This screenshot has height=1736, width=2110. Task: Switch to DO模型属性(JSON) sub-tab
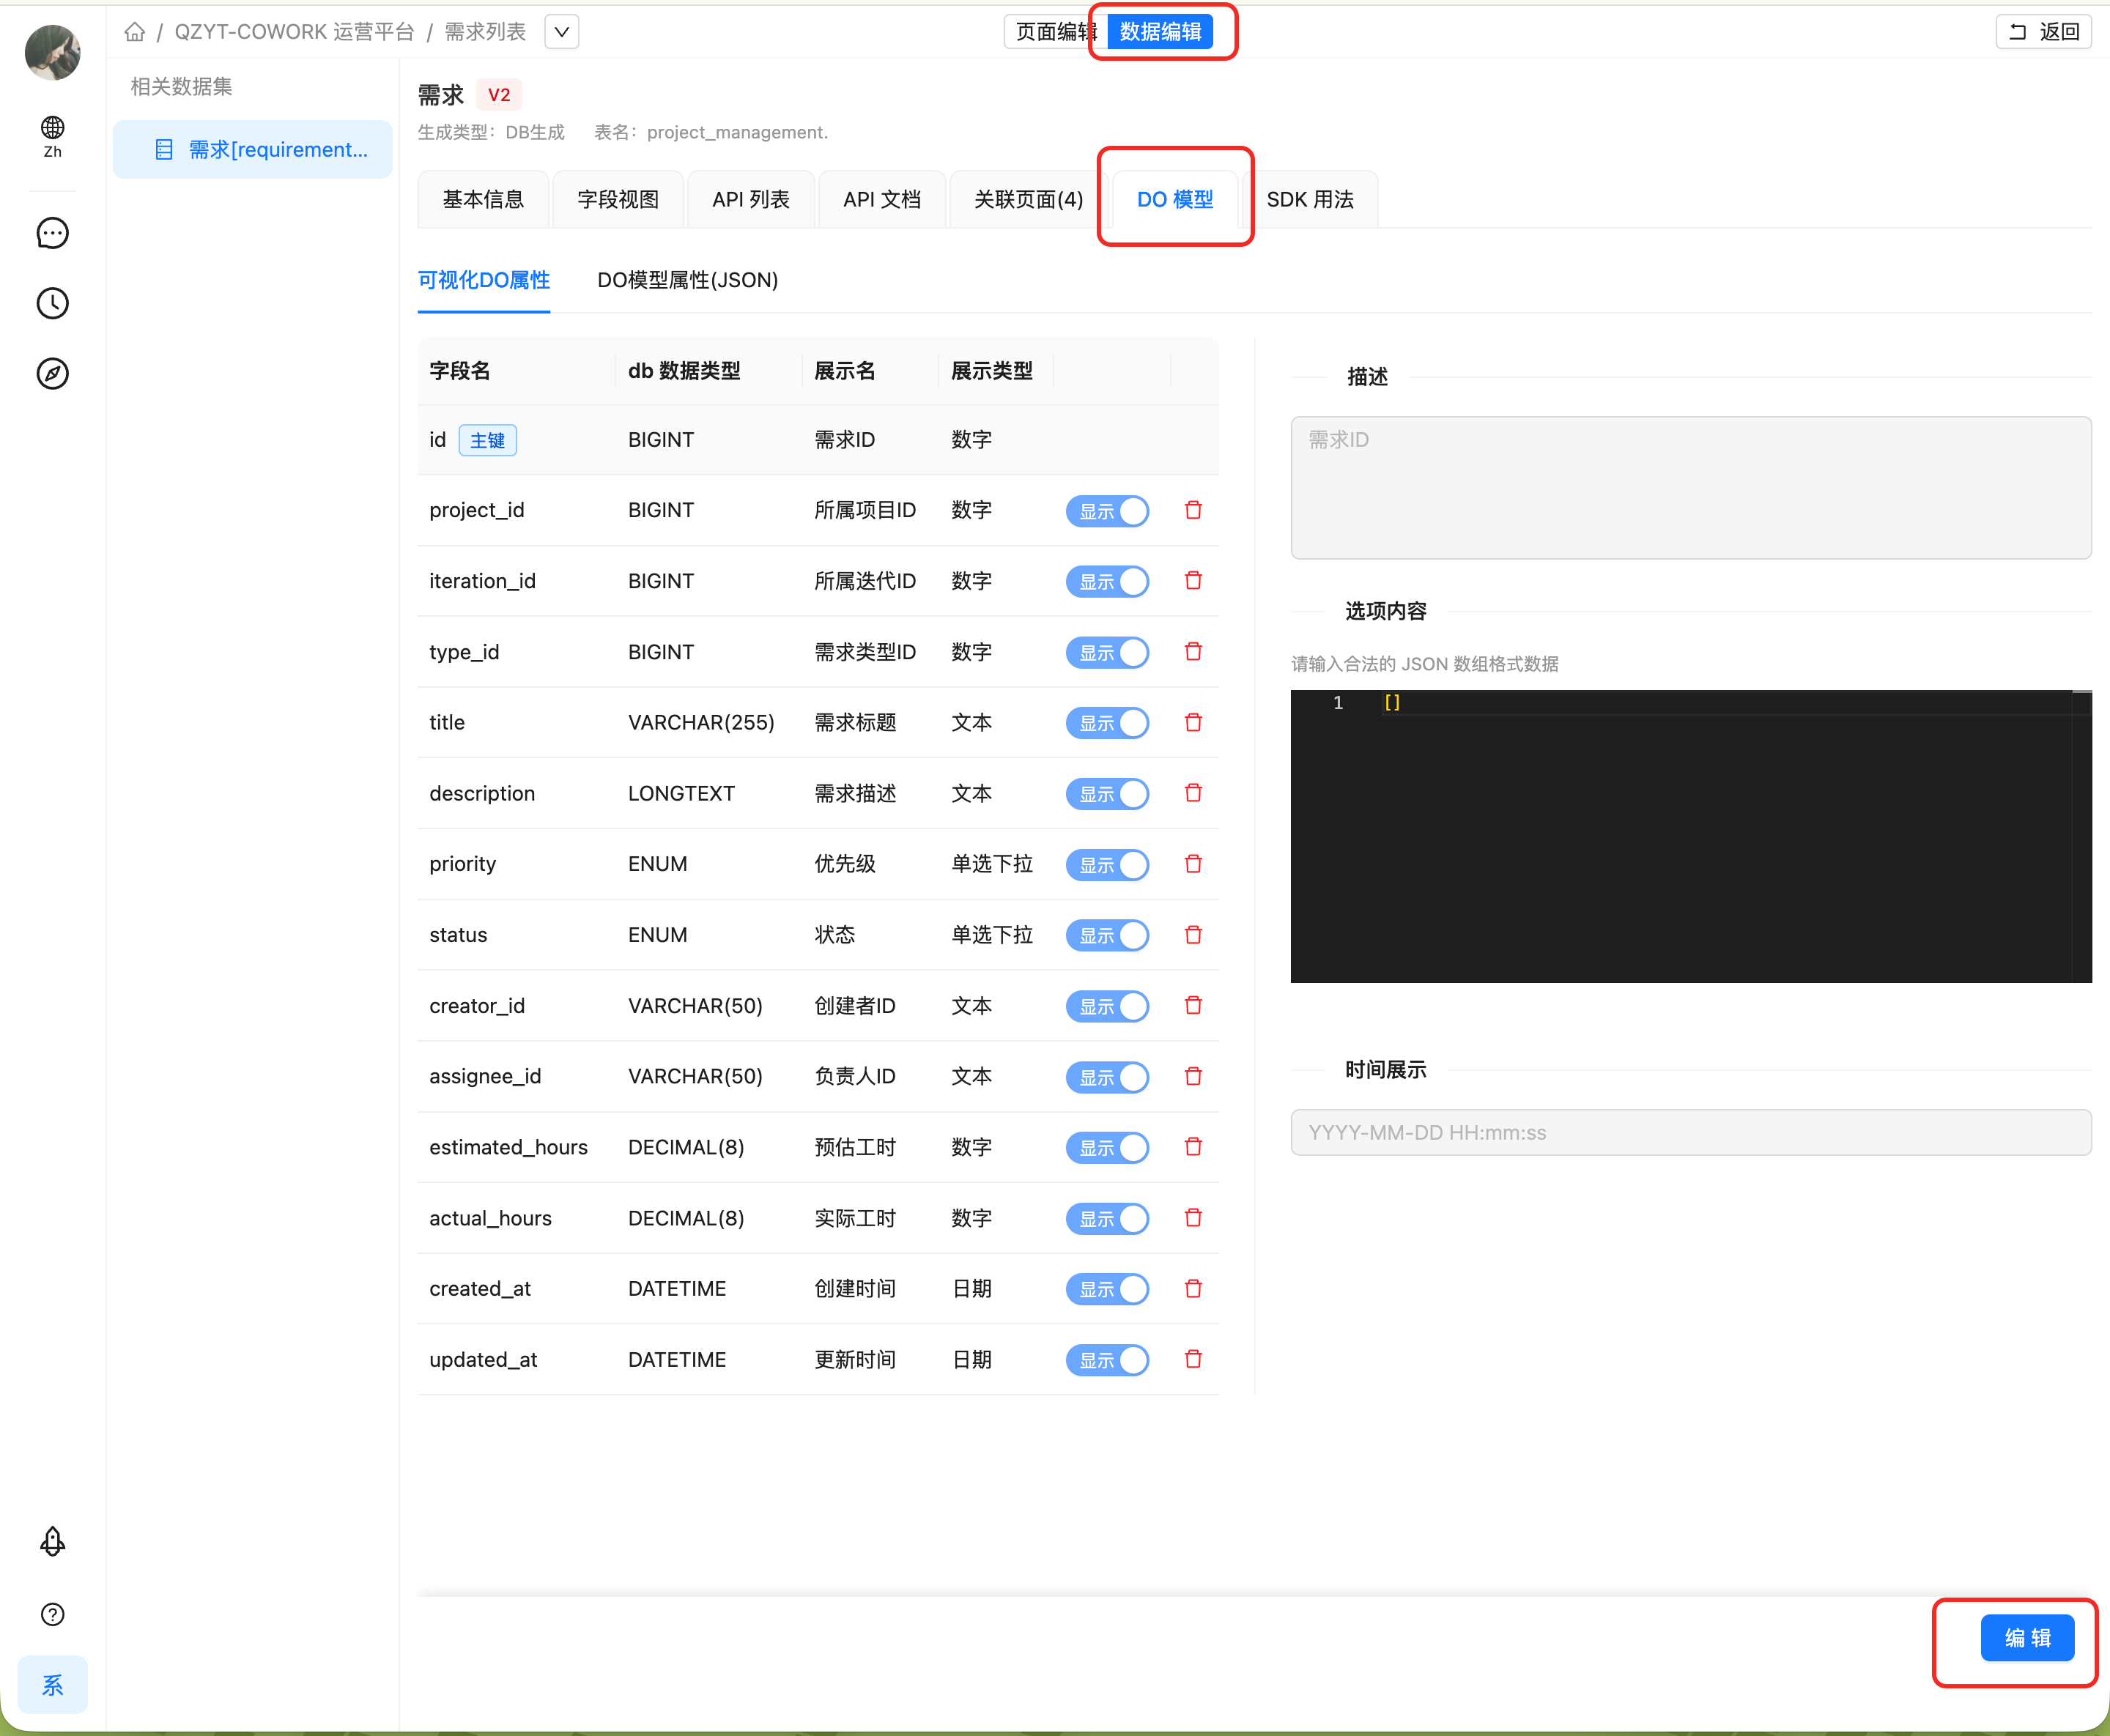tap(688, 280)
